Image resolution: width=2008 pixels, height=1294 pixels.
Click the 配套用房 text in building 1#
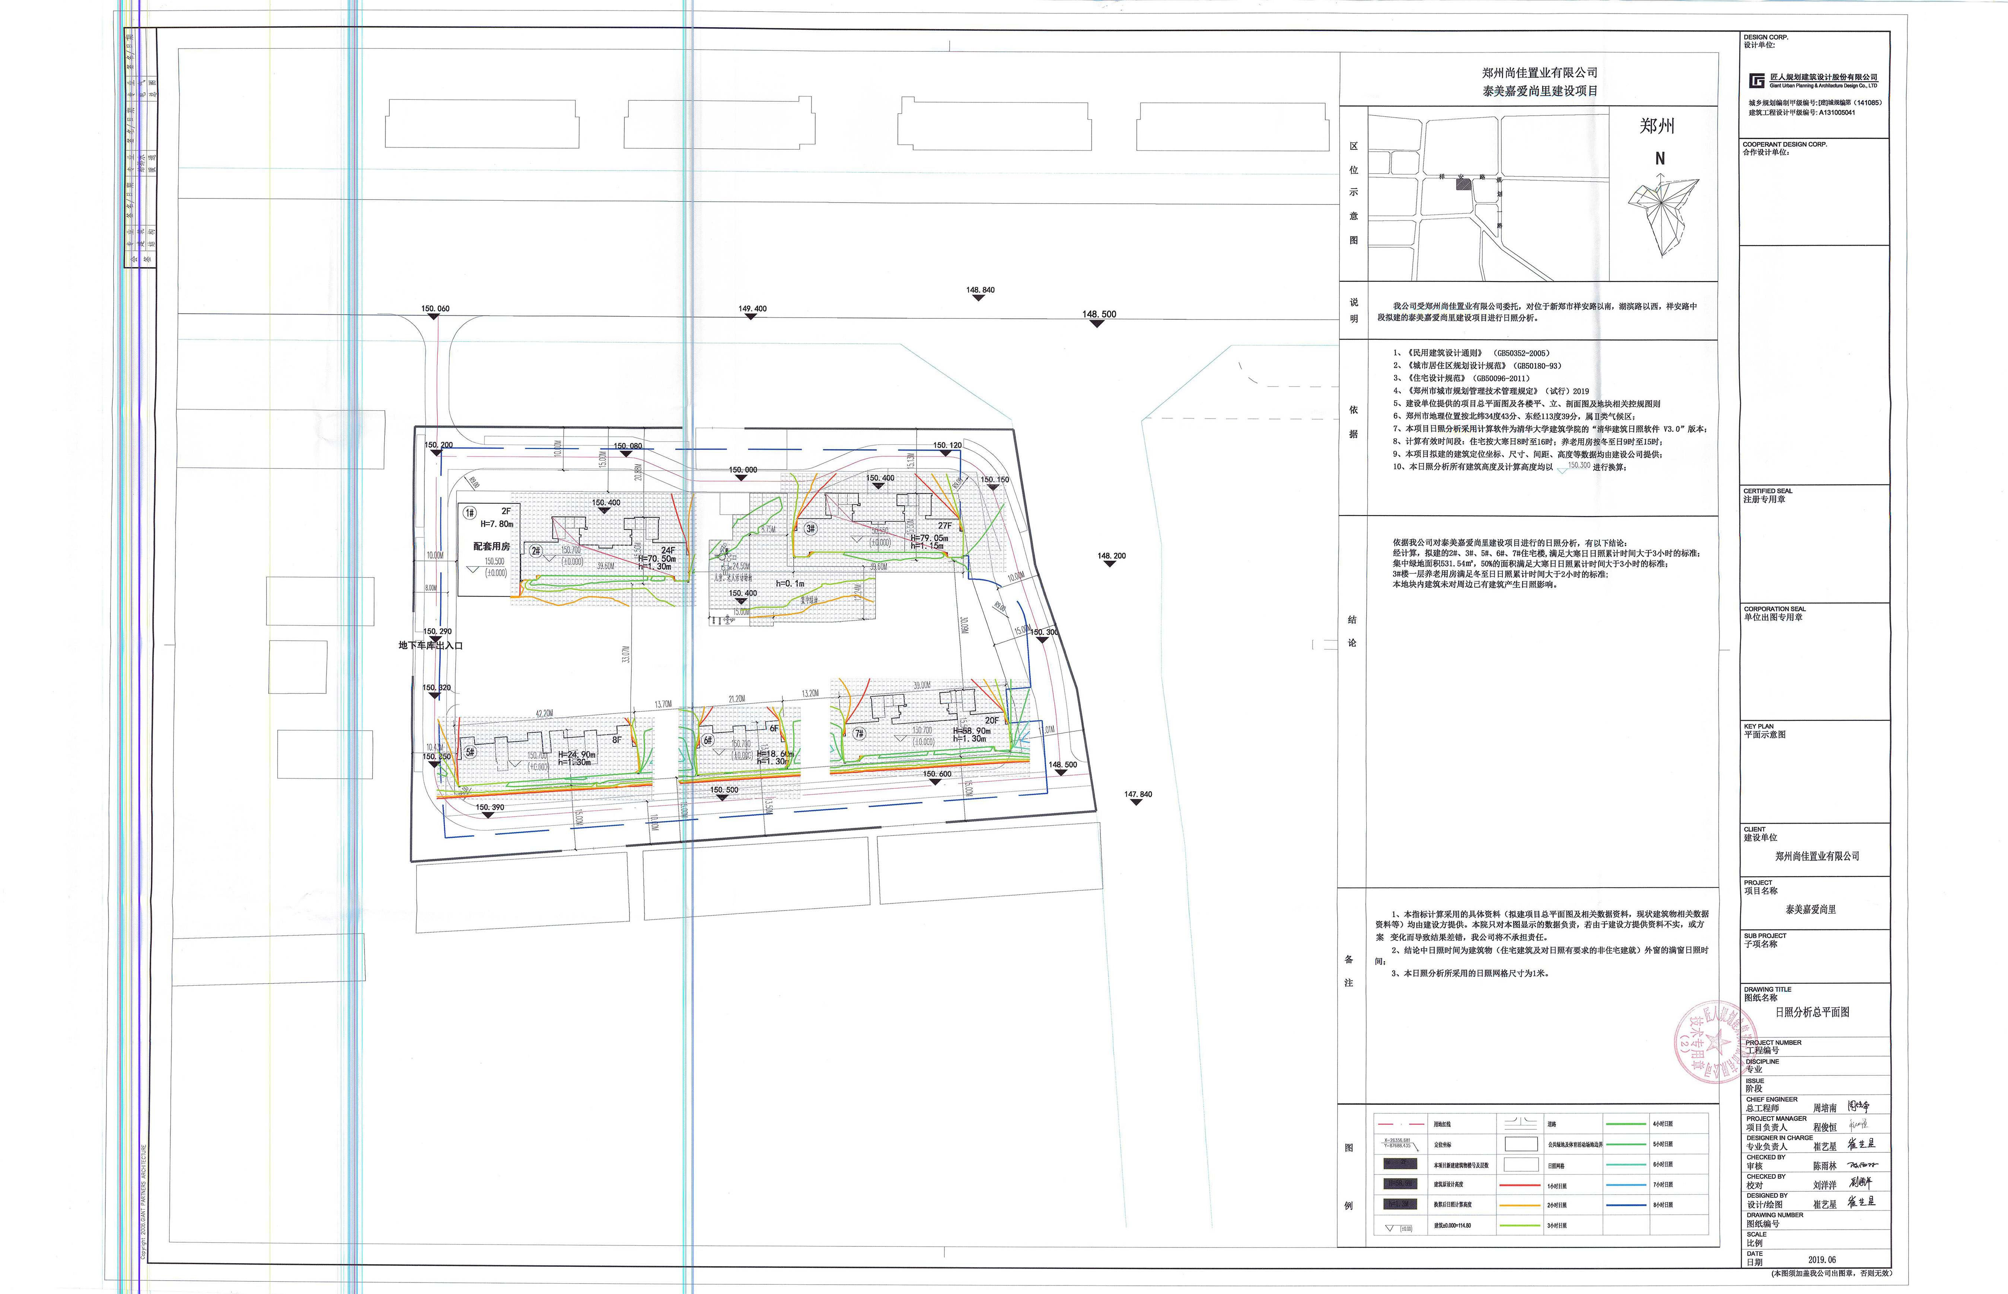pyautogui.click(x=491, y=546)
